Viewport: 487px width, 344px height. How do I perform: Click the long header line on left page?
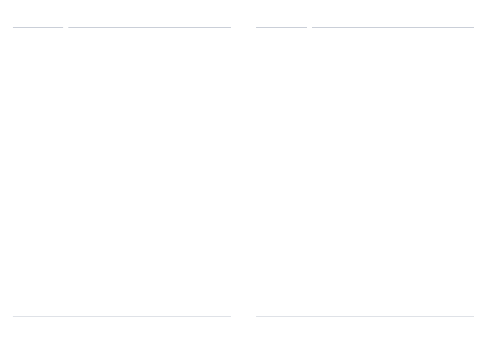point(149,27)
